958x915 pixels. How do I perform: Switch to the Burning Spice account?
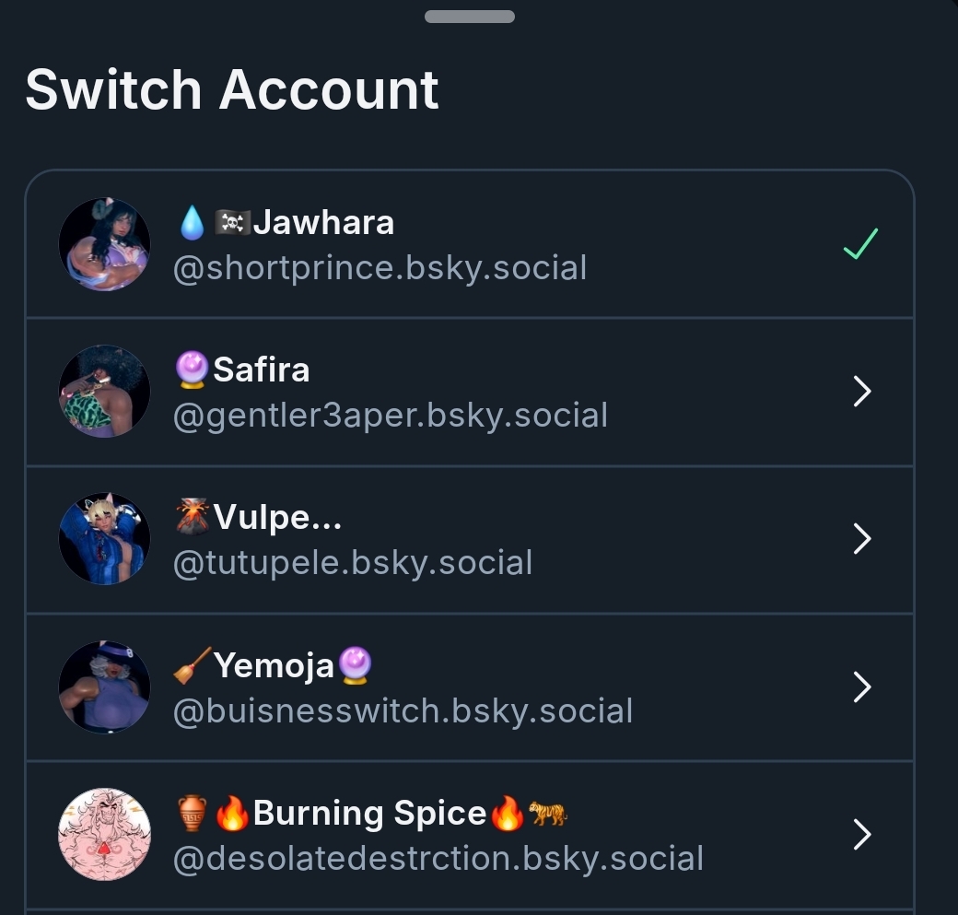tap(369, 814)
